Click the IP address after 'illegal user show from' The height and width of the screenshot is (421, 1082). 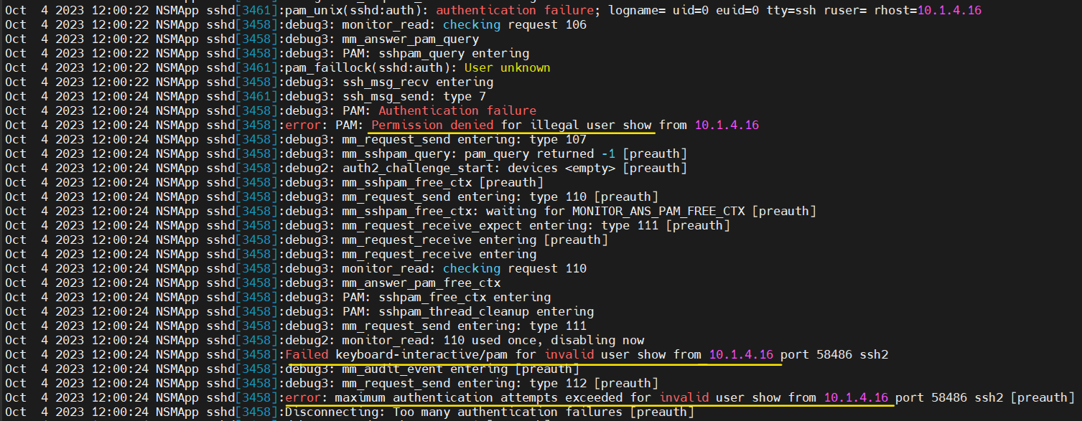pos(727,125)
